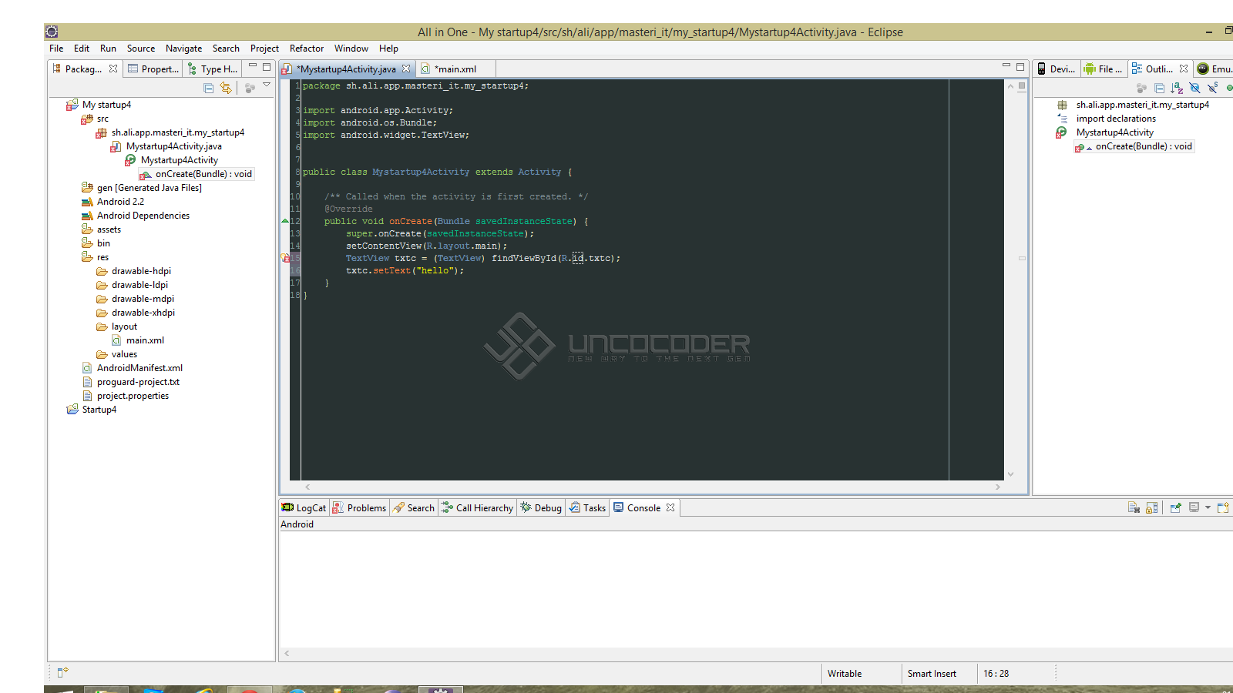Open proguard-project.txt
Viewport: 1233px width, 693px height.
coord(138,382)
